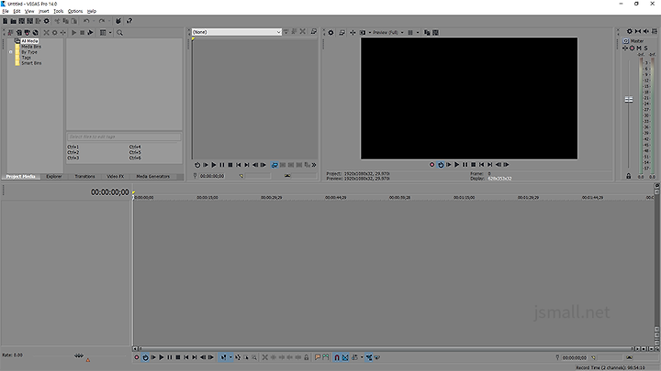Click Stop in the Video Preview window
The width and height of the screenshot is (661, 371).
474,165
